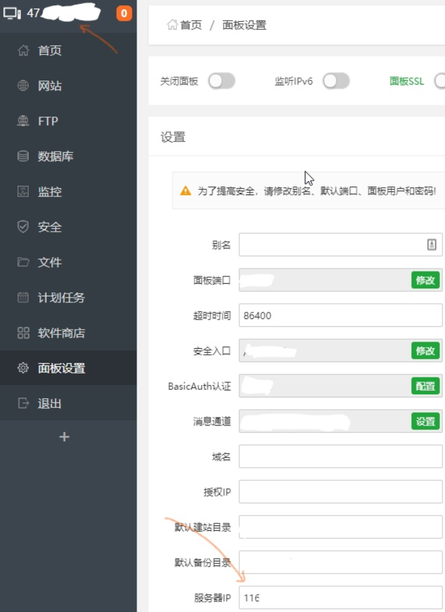
Task: Click the plus icon below the sidebar menu
Action: point(65,437)
